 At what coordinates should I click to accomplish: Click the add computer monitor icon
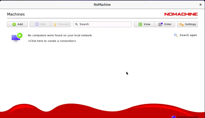coord(17,37)
